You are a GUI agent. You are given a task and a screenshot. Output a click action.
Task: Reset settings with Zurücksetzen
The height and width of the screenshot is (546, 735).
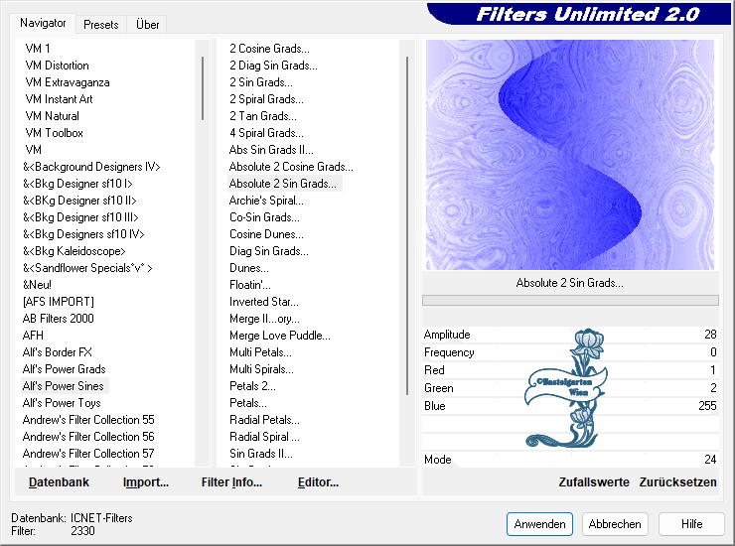point(677,482)
